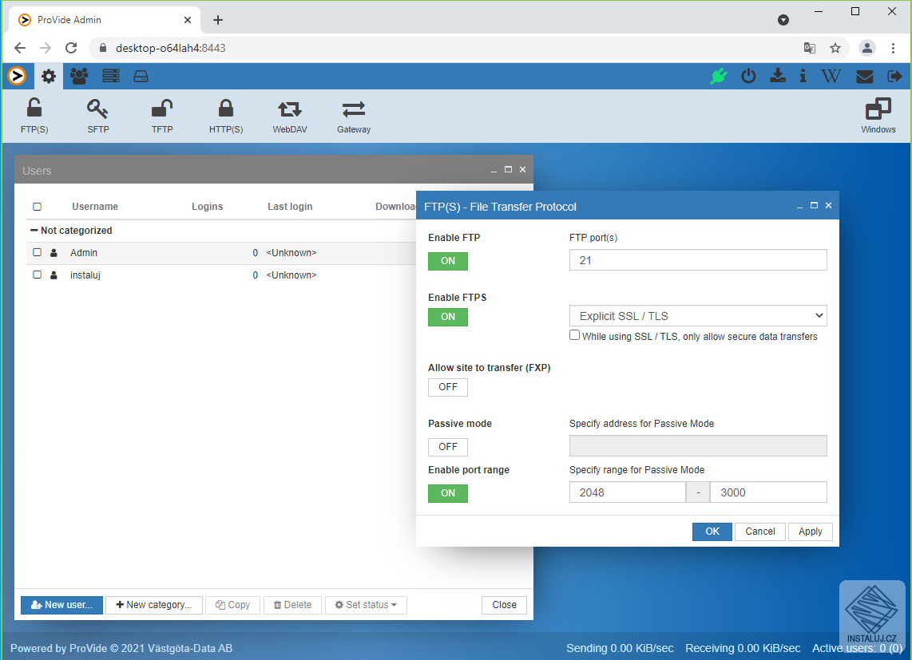Select the settings gear tab icon

[48, 76]
